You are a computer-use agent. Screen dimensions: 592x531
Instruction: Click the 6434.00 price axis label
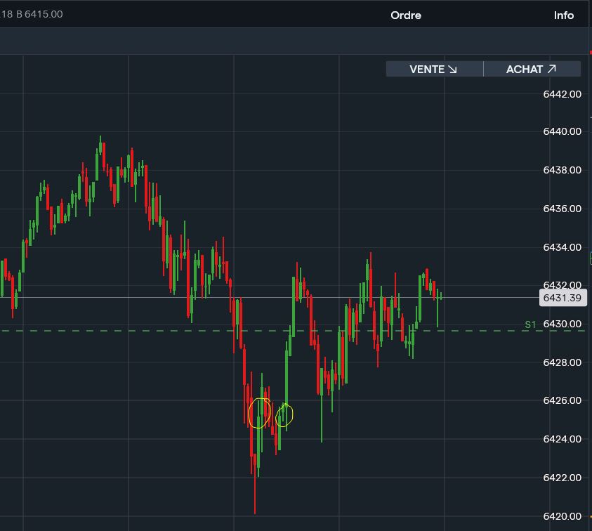[562, 247]
